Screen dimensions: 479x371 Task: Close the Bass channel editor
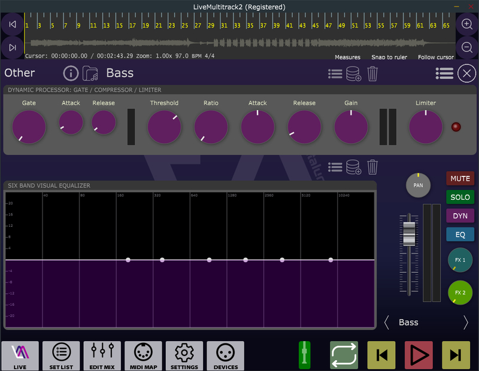tap(466, 73)
